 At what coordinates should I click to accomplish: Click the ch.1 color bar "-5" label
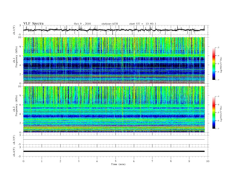[x=218, y=64]
